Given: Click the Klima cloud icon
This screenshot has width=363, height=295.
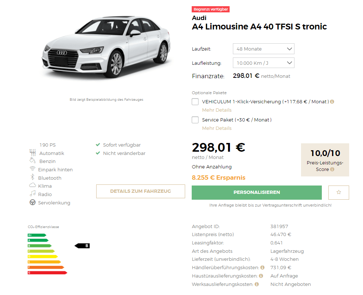Looking at the screenshot, I should (32, 185).
